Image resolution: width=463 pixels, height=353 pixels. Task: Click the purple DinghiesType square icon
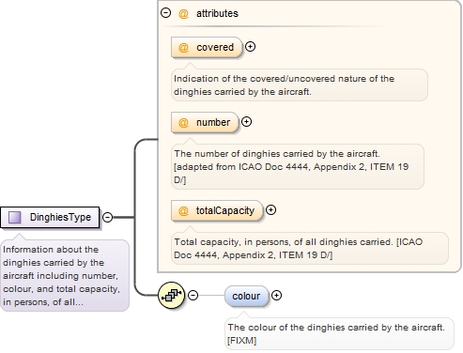[x=14, y=217]
